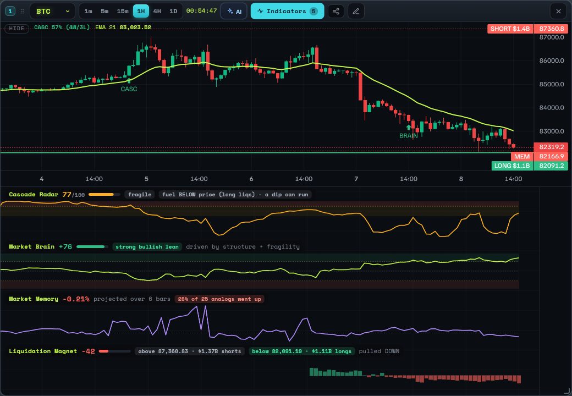
Task: Click the current price 82319.2 label
Action: tap(551, 147)
